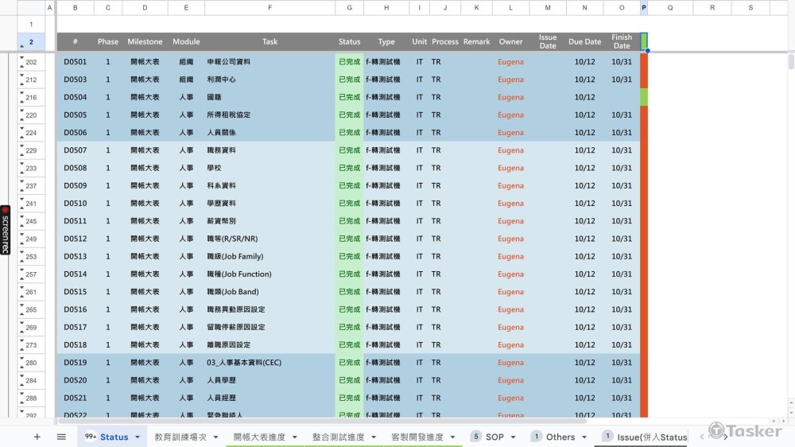Select Eugena owner cell in row D0510
The height and width of the screenshot is (447, 795).
pos(510,203)
